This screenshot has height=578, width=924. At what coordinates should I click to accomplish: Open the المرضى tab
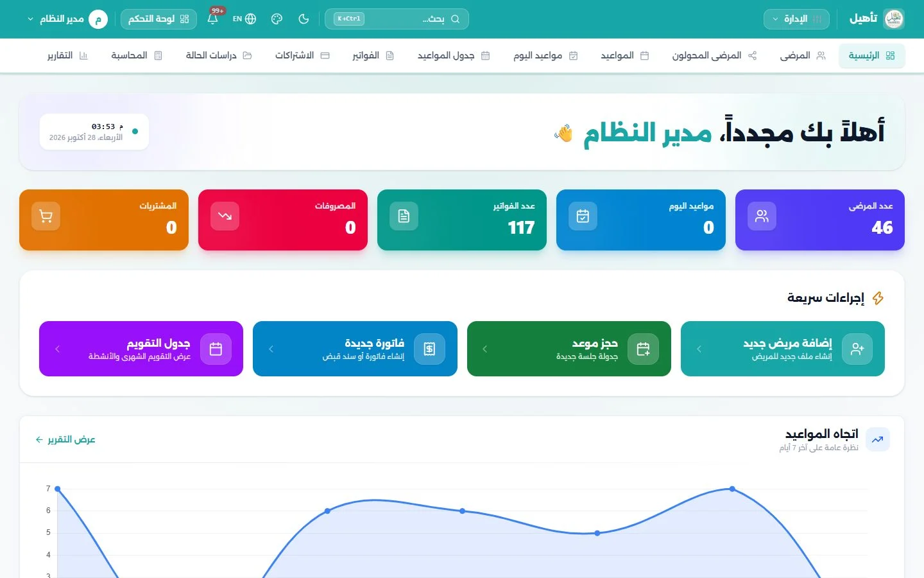803,56
